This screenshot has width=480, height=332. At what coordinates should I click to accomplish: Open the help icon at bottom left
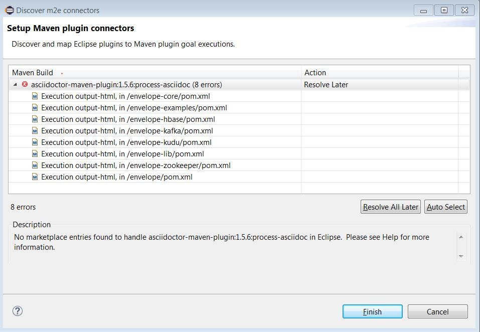17,311
